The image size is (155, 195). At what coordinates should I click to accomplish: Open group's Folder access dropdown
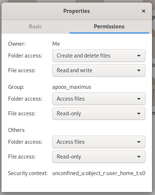tap(99, 99)
